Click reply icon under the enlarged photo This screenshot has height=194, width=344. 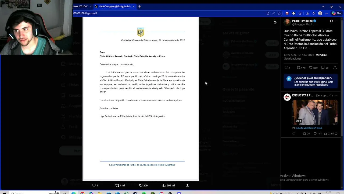point(95,185)
